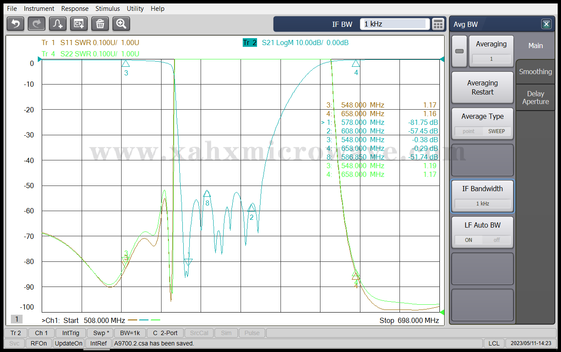Open the Help menu
This screenshot has height=352, width=561.
click(x=158, y=9)
